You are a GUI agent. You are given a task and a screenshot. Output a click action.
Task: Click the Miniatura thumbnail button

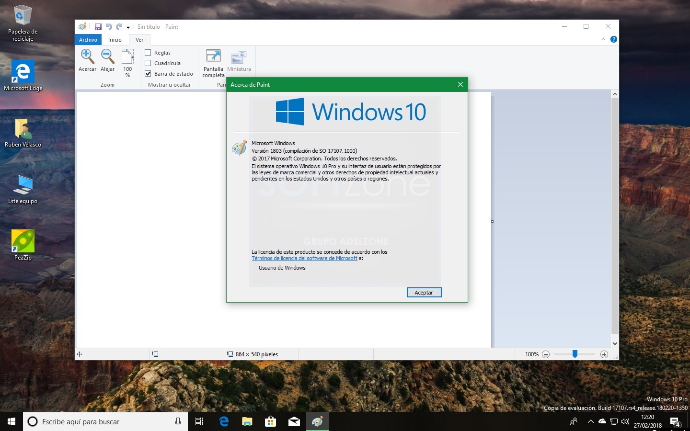pos(239,61)
